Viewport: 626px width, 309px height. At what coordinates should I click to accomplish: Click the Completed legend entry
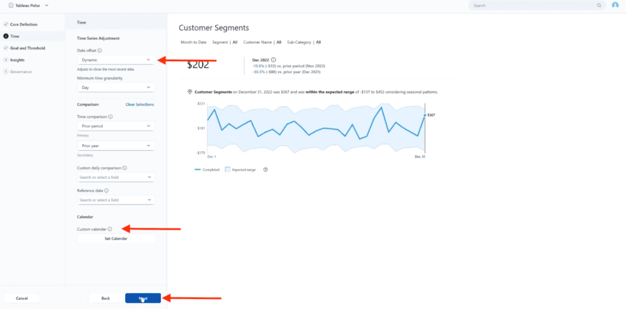207,169
